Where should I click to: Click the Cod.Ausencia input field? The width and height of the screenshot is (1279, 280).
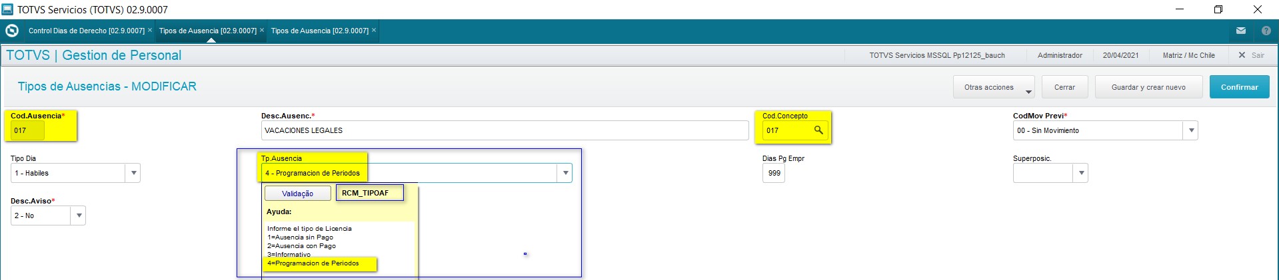coord(27,130)
